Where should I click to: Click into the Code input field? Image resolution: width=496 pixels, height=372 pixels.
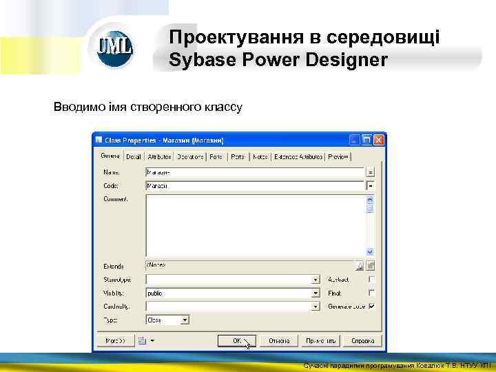(255, 186)
